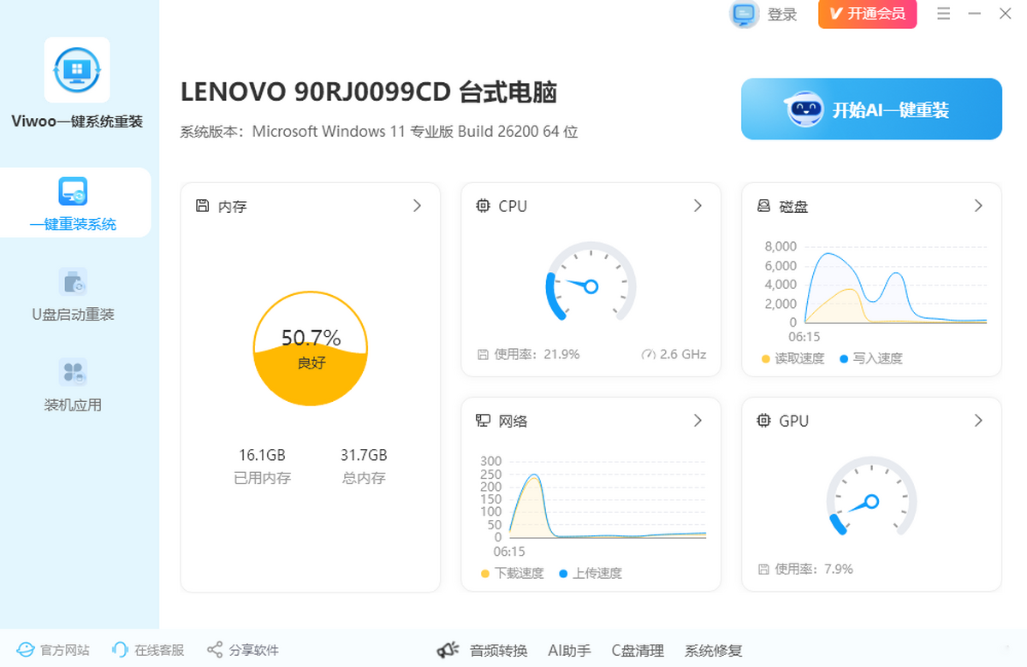The image size is (1027, 667).
Task: Click the 在线客服 headset icon
Action: [121, 651]
